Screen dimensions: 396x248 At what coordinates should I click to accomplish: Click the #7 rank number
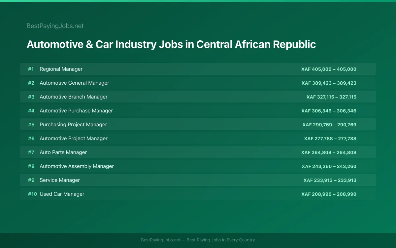pos(31,152)
